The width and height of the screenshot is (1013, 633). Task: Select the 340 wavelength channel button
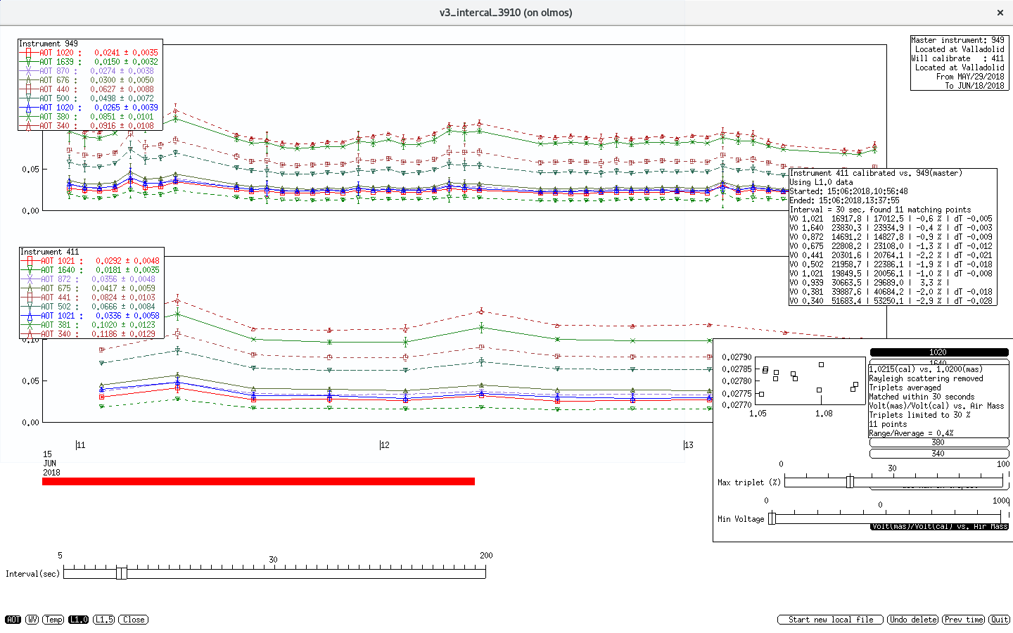938,454
